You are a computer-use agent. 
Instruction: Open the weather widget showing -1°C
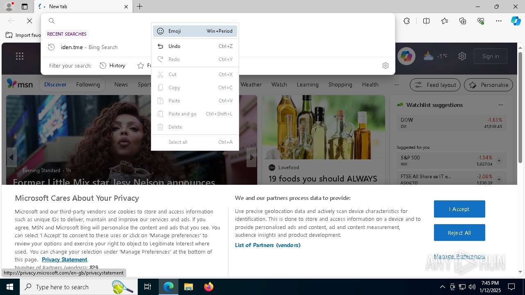pos(435,56)
